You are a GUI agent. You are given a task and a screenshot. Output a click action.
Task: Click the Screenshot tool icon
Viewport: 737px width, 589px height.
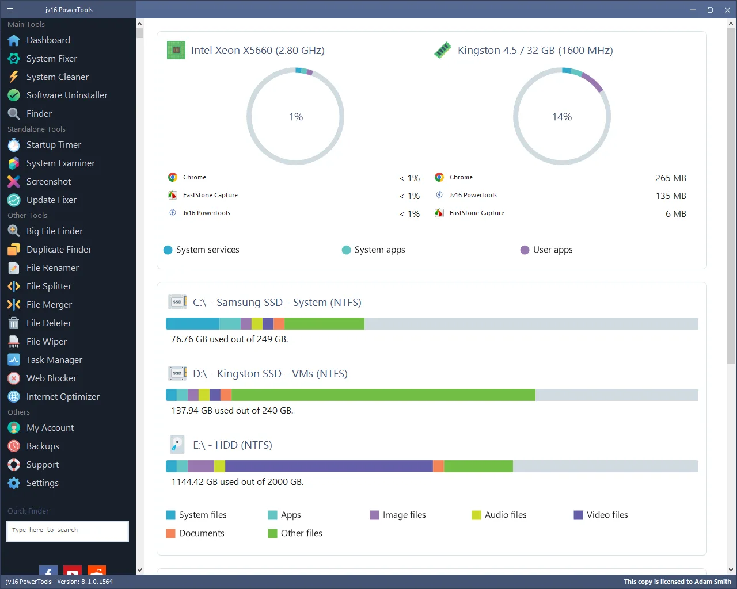point(14,182)
